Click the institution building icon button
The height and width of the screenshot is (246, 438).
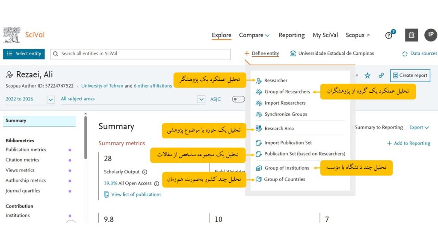tap(411, 35)
